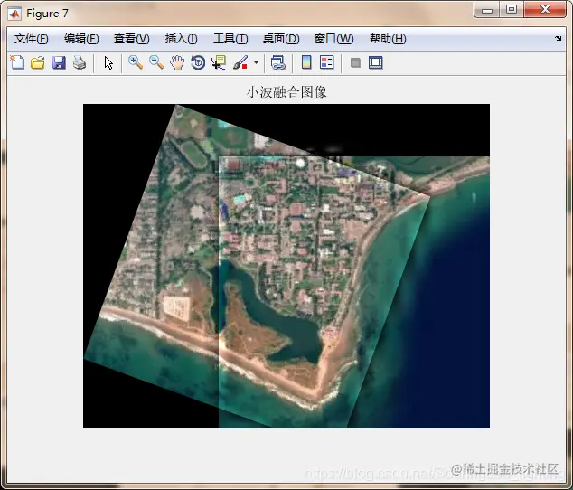573x490 pixels.
Task: Save the figure with floppy icon
Action: (59, 62)
